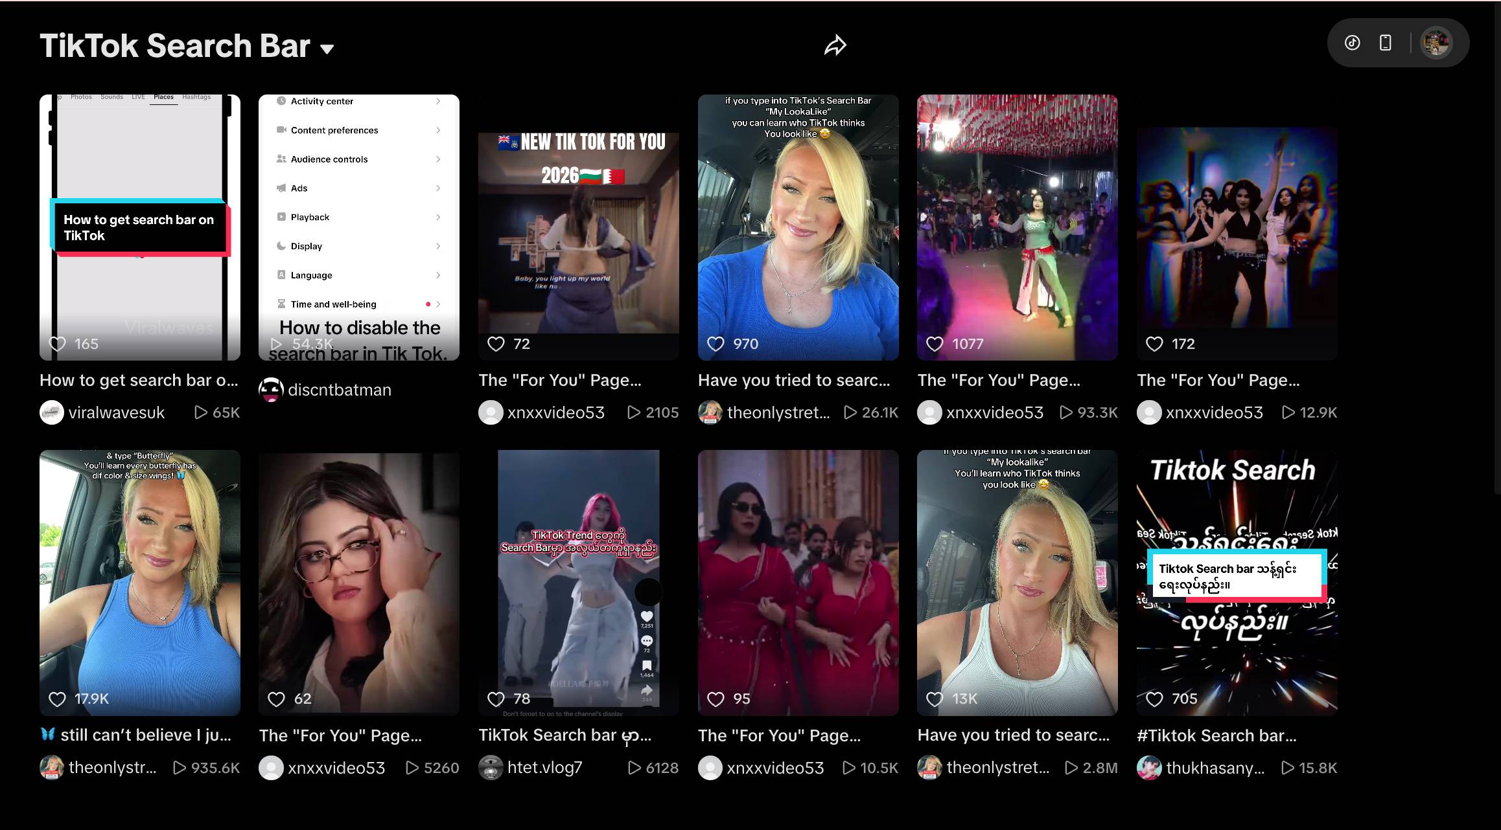Click the mobile phone icon in top bar
The image size is (1501, 830).
click(1385, 43)
